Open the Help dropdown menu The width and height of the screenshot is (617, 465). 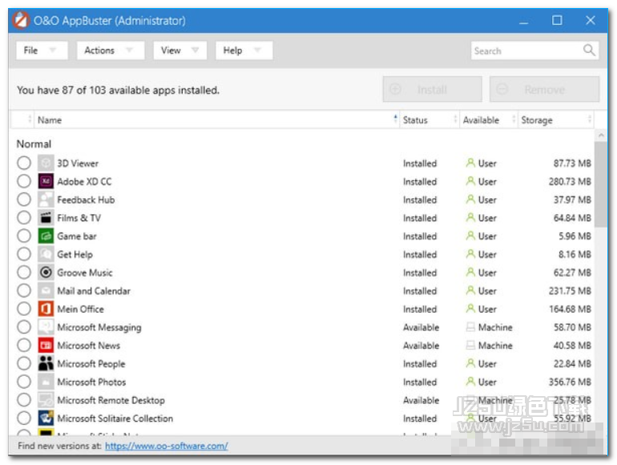[x=244, y=51]
